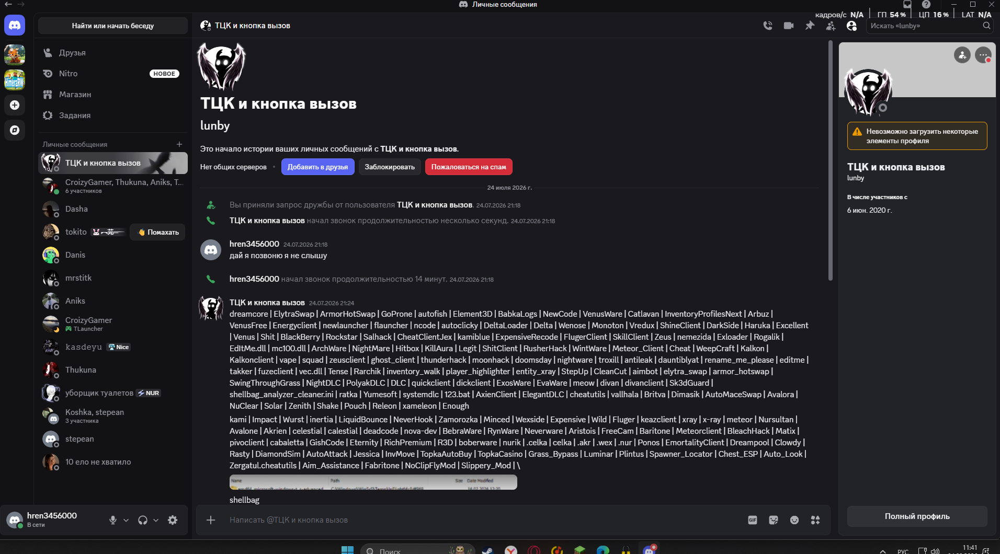Open the Задания (Quests) page
Viewport: 1000px width, 554px height.
click(113, 116)
